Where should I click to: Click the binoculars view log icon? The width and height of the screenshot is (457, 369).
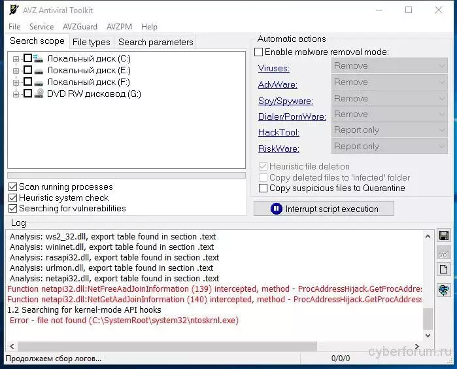(443, 253)
